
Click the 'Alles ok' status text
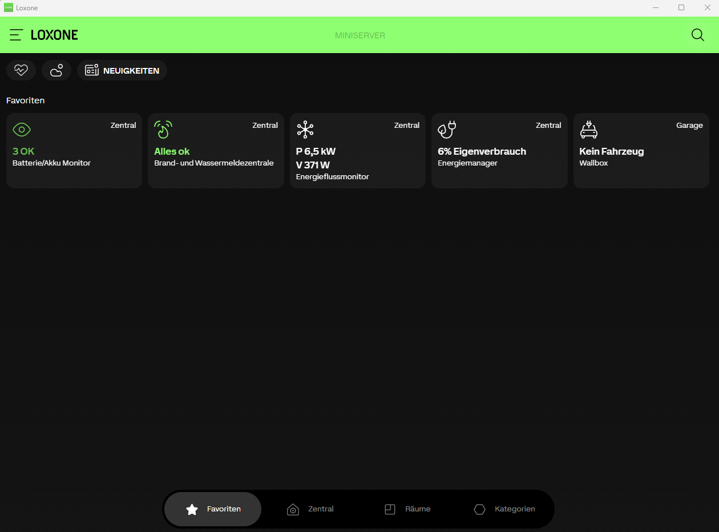172,151
